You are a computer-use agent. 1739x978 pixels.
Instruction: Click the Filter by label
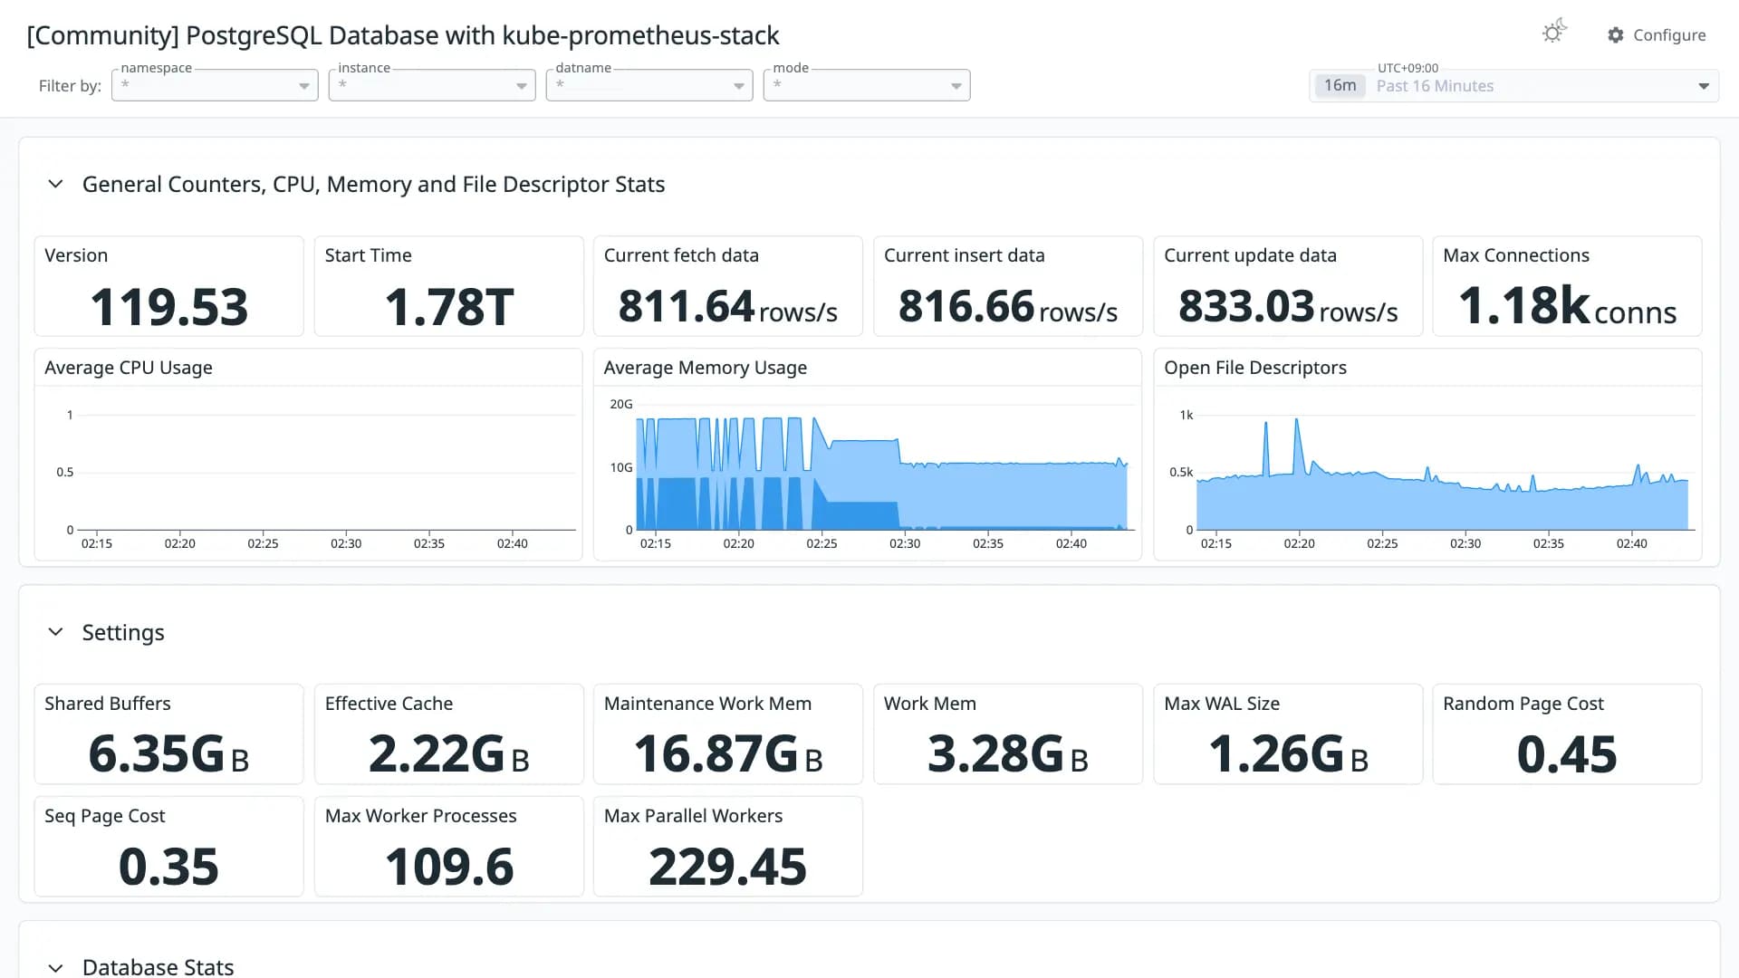tap(70, 86)
